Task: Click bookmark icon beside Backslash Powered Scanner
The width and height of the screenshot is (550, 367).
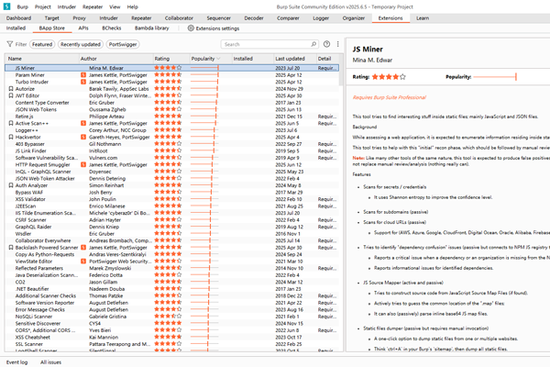Action: [11, 248]
